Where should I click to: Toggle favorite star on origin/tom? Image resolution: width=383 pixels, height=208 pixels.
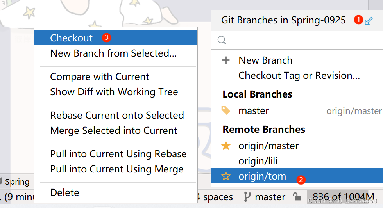coord(226,176)
